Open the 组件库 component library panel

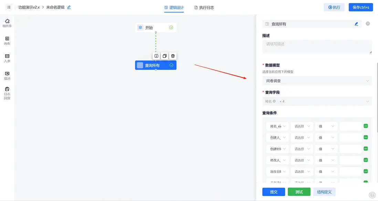7,23
